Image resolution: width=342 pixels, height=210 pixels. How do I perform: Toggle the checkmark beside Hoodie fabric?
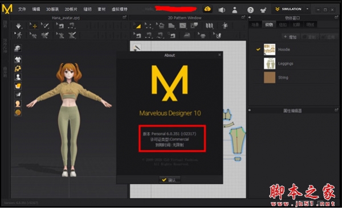tap(258, 50)
